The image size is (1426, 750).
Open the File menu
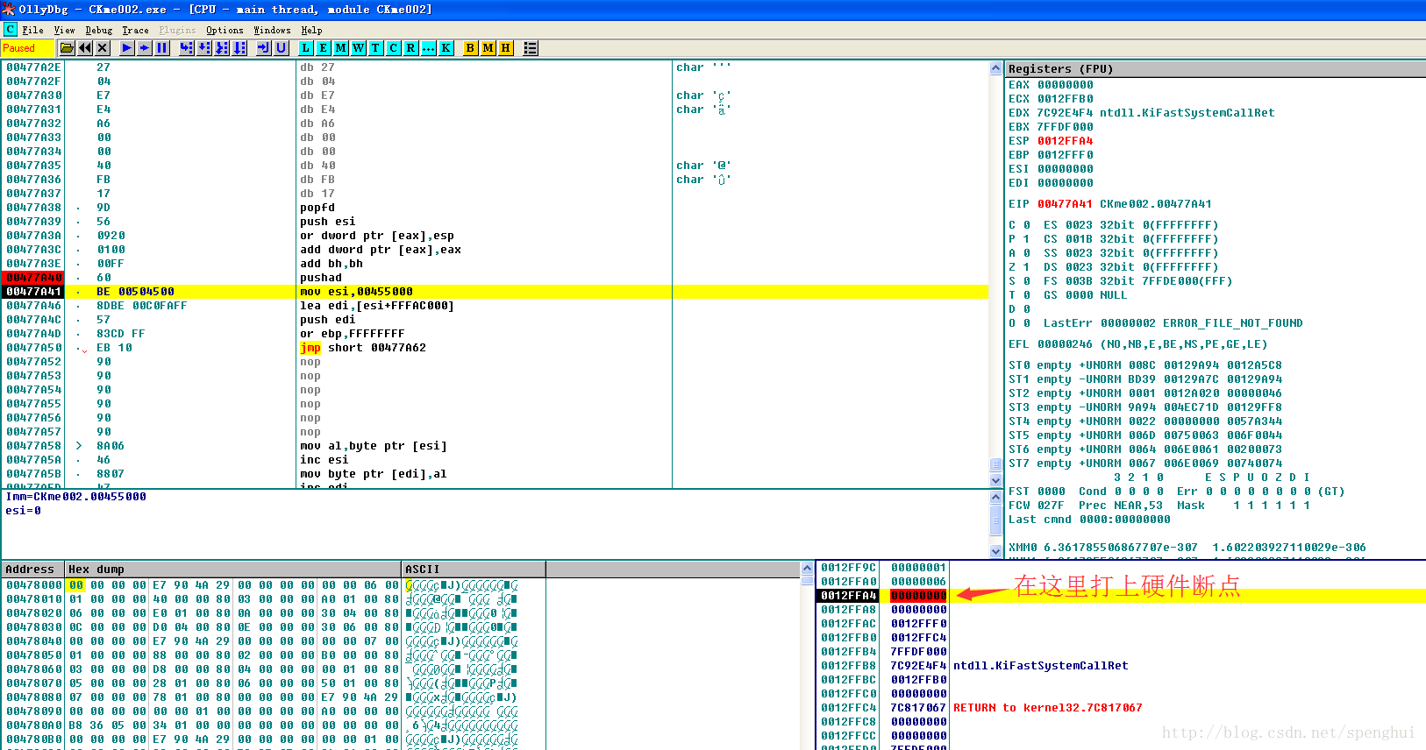coord(33,30)
